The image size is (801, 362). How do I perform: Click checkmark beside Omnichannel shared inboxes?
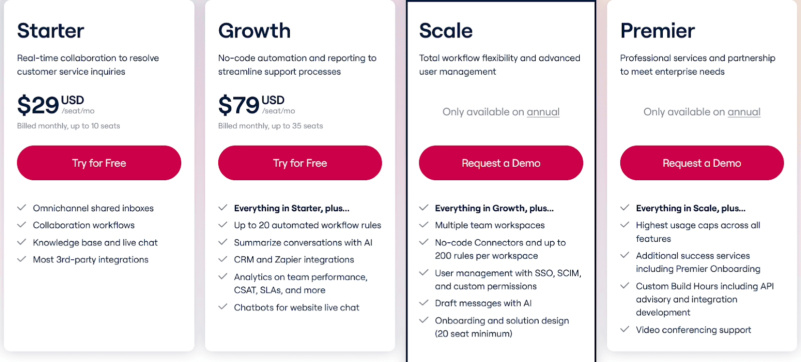coord(22,207)
